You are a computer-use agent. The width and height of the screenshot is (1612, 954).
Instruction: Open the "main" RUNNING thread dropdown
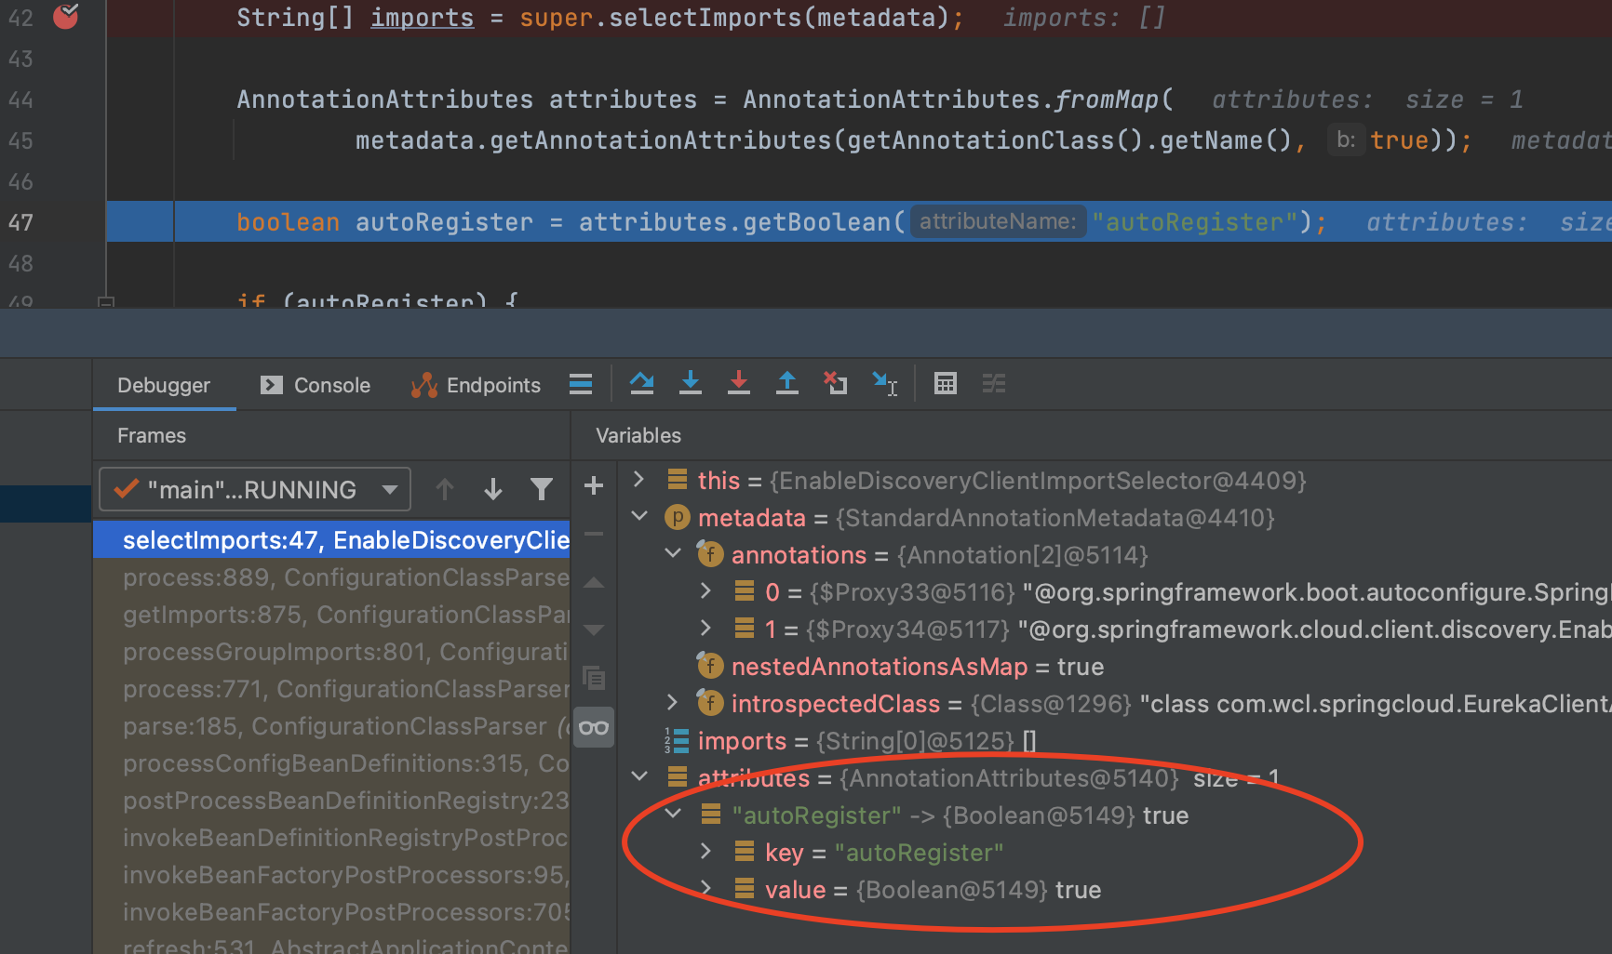click(255, 489)
